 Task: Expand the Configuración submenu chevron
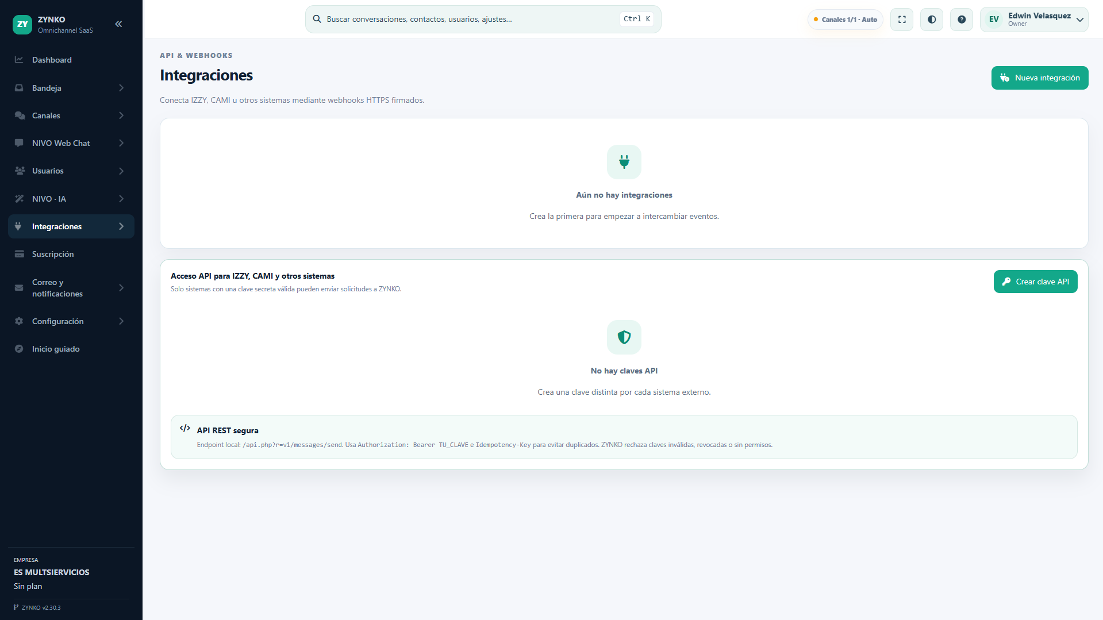[x=121, y=321]
